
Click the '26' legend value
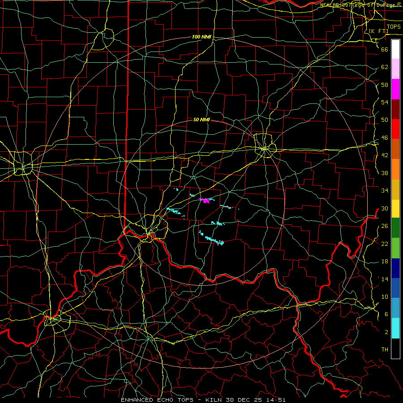click(x=385, y=226)
